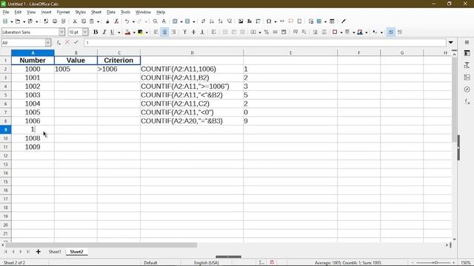Click the formula input line
This screenshot has width=474, height=266.
pos(265,43)
